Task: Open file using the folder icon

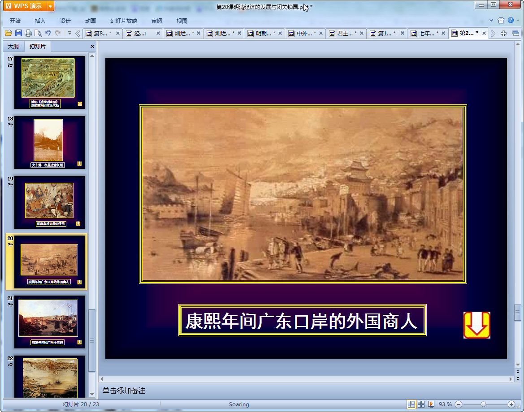Action: click(x=9, y=33)
